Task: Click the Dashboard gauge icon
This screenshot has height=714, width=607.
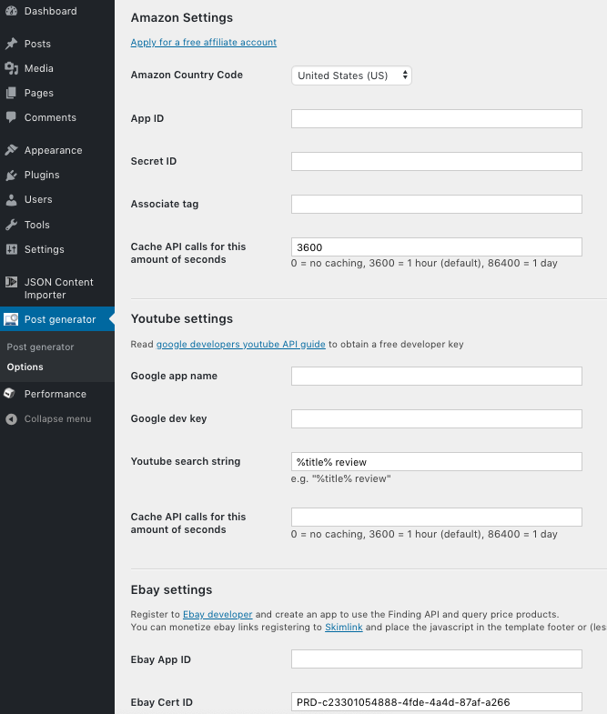Action: click(x=12, y=12)
